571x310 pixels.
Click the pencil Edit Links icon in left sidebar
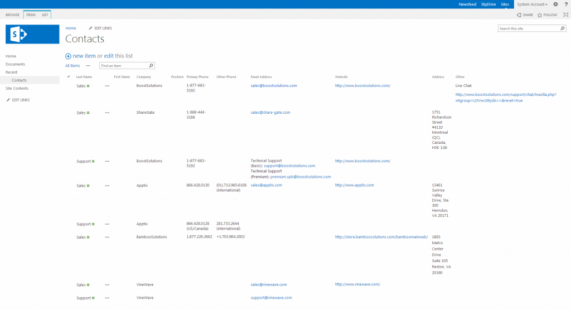click(x=8, y=100)
